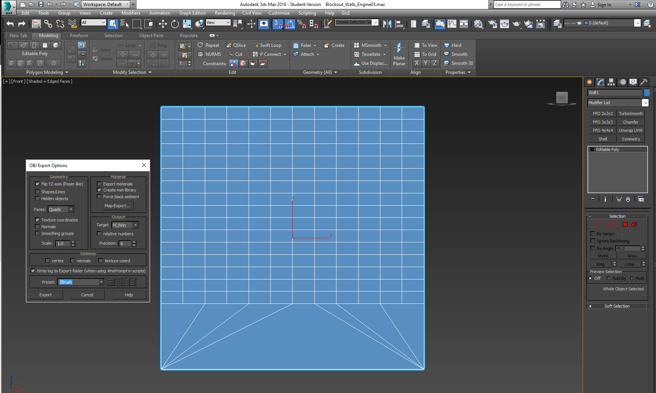Select the Select and Move tool

pyautogui.click(x=163, y=24)
